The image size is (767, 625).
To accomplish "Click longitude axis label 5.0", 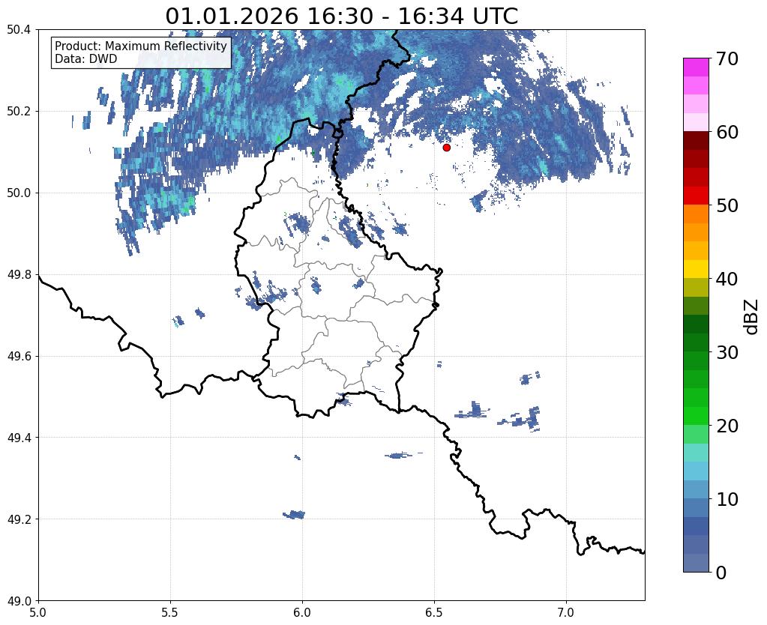I will [x=38, y=612].
